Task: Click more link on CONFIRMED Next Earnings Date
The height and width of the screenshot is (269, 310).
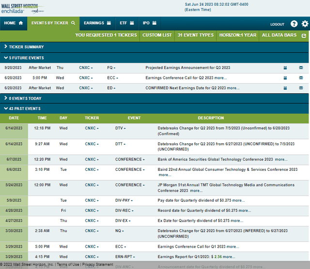Action: [233, 88]
